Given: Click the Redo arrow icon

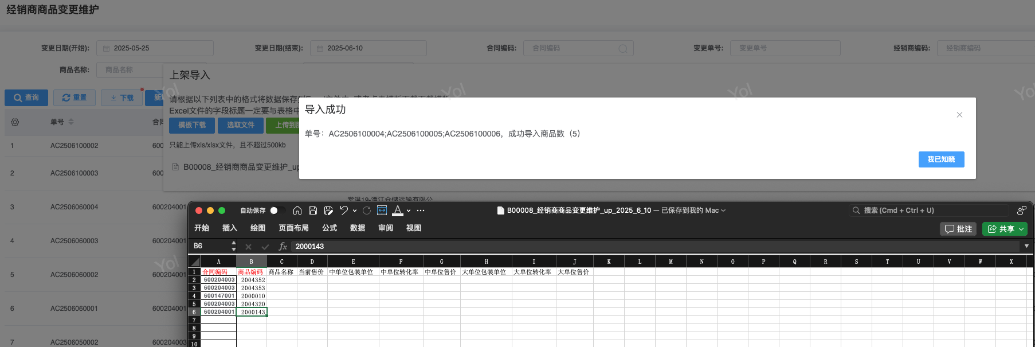Looking at the screenshot, I should (x=367, y=210).
